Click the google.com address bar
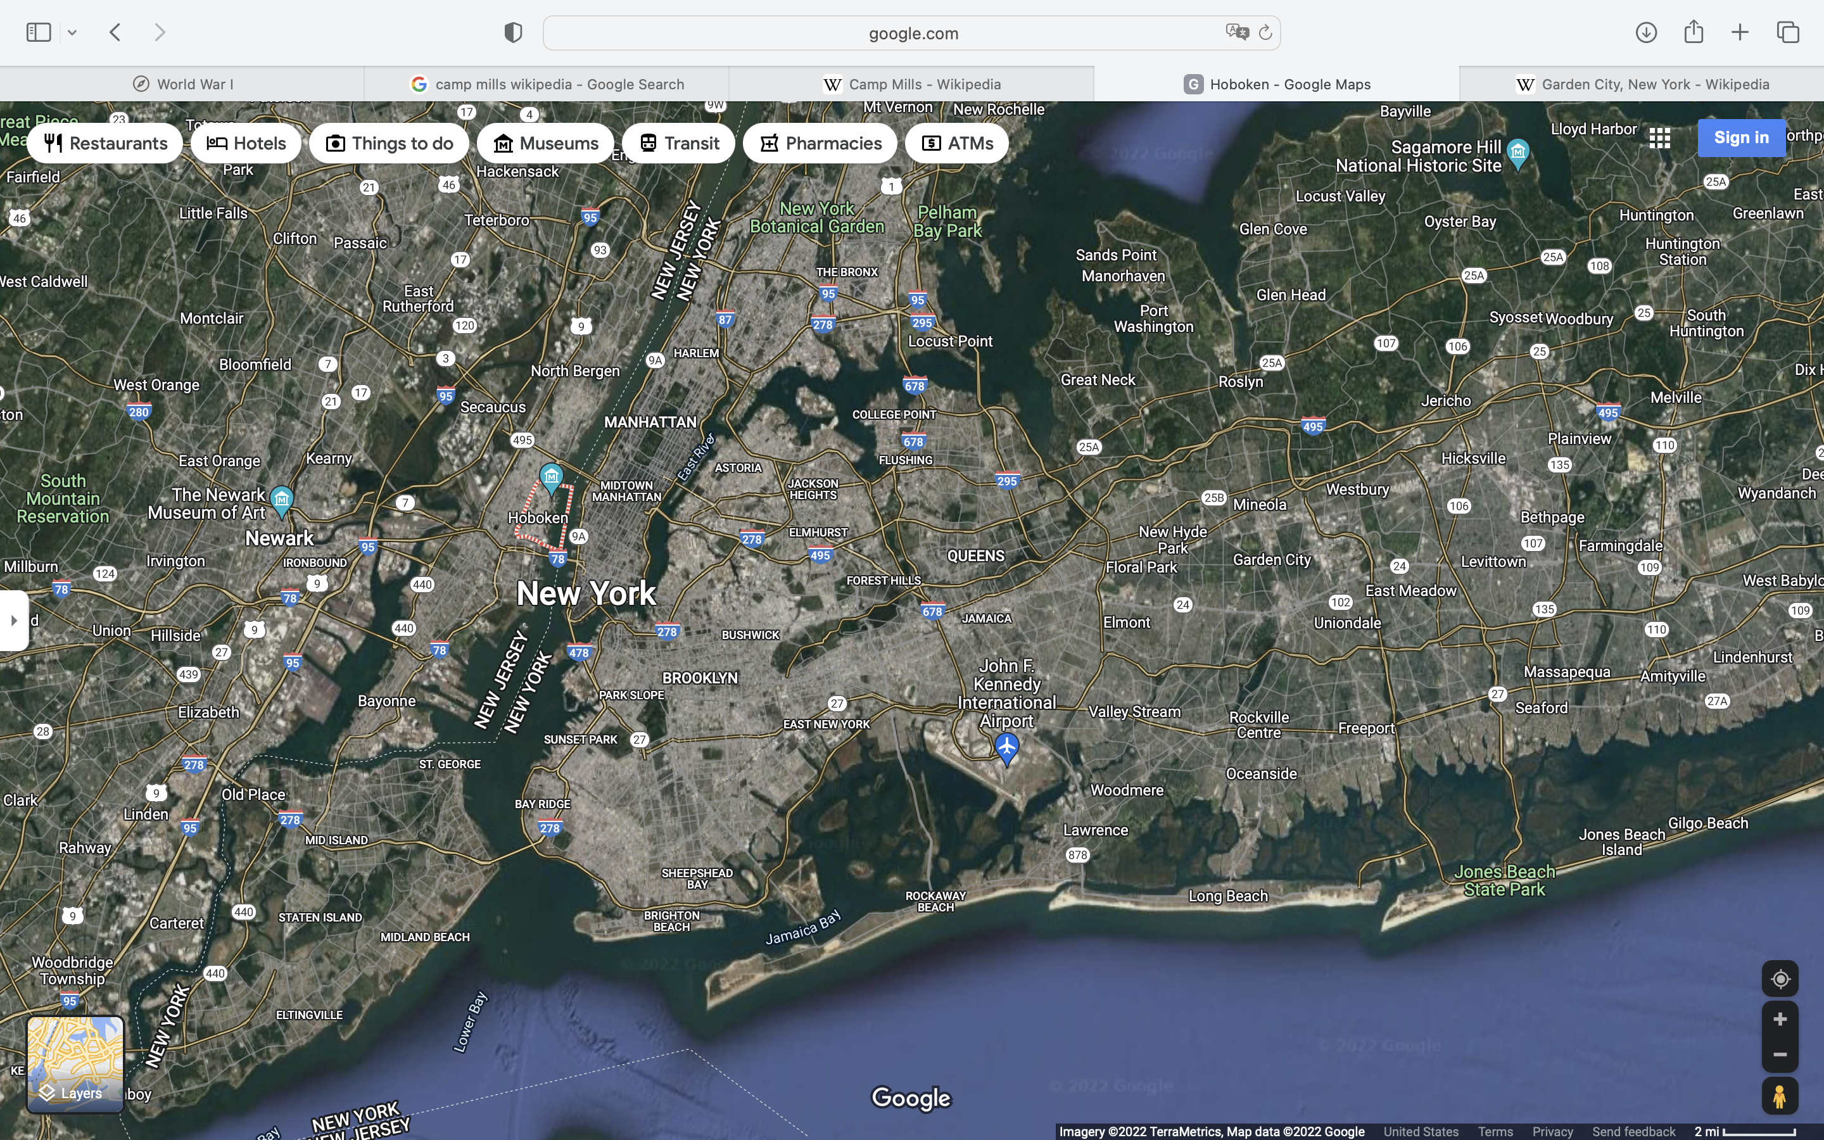The height and width of the screenshot is (1140, 1824). tap(912, 33)
